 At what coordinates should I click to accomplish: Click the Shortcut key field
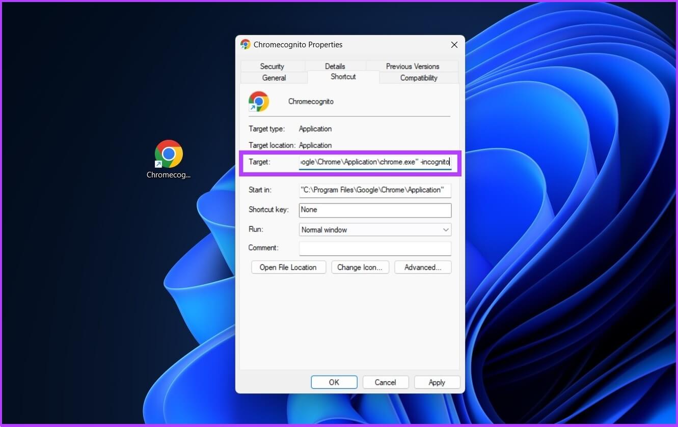(x=375, y=210)
